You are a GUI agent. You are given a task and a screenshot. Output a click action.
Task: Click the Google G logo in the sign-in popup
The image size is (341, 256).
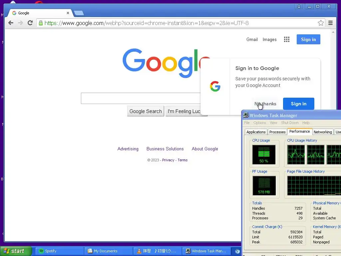(x=215, y=86)
